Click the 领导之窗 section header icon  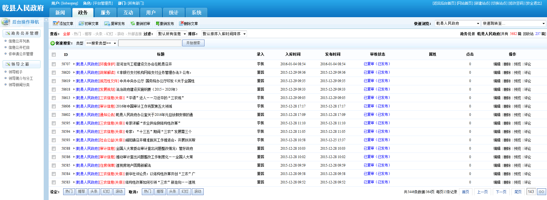8,64
